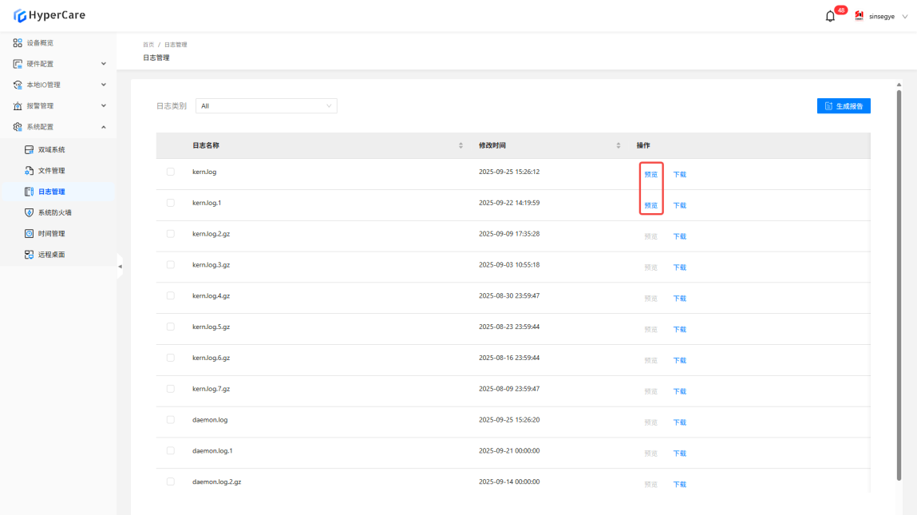Click the 时间管理 clock icon
This screenshot has height=515, width=917.
tap(29, 234)
